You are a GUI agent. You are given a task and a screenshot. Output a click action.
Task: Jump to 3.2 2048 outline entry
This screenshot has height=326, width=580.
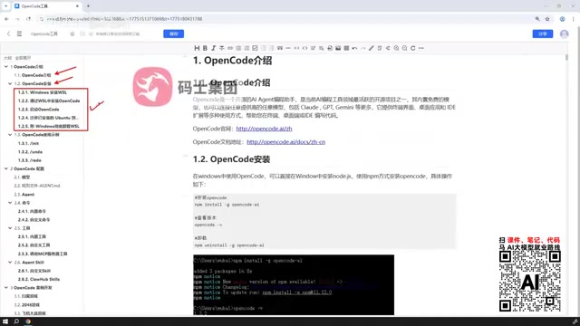pyautogui.click(x=26, y=305)
